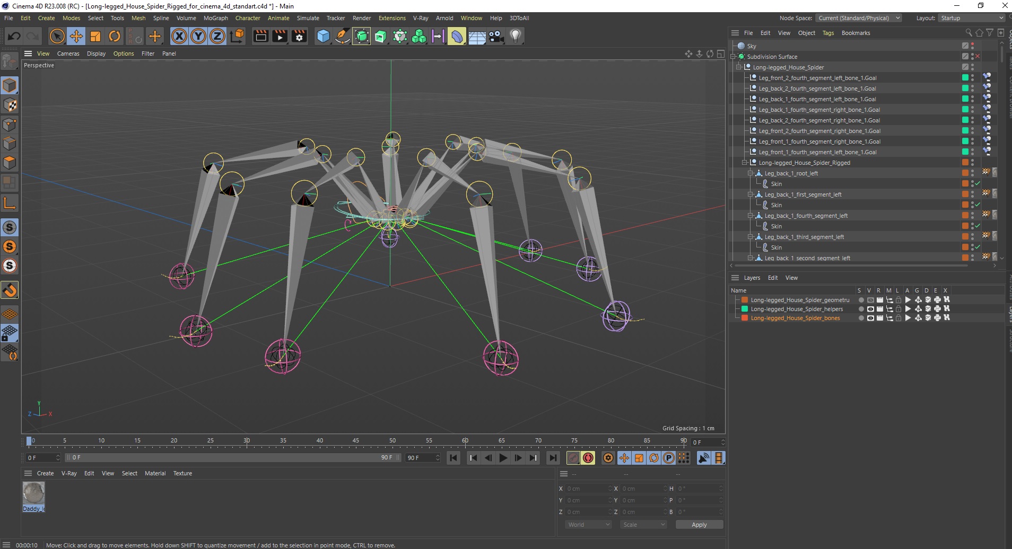Viewport: 1012px width, 549px height.
Task: Toggle visibility of Long-legged_House_Spider_helpers layer
Action: tap(870, 309)
